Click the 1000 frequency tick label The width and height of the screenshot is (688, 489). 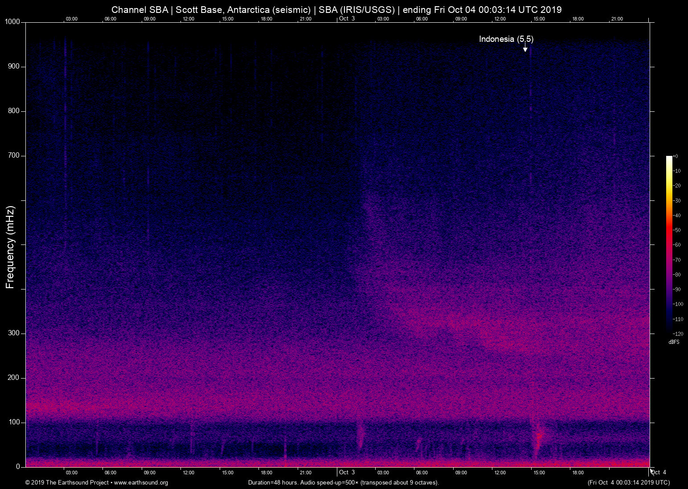[12, 22]
